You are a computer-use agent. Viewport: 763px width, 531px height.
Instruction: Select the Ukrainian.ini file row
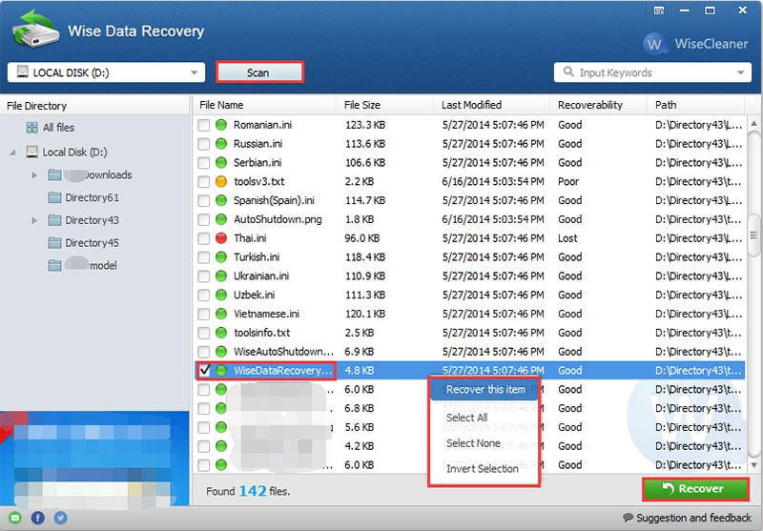point(469,276)
